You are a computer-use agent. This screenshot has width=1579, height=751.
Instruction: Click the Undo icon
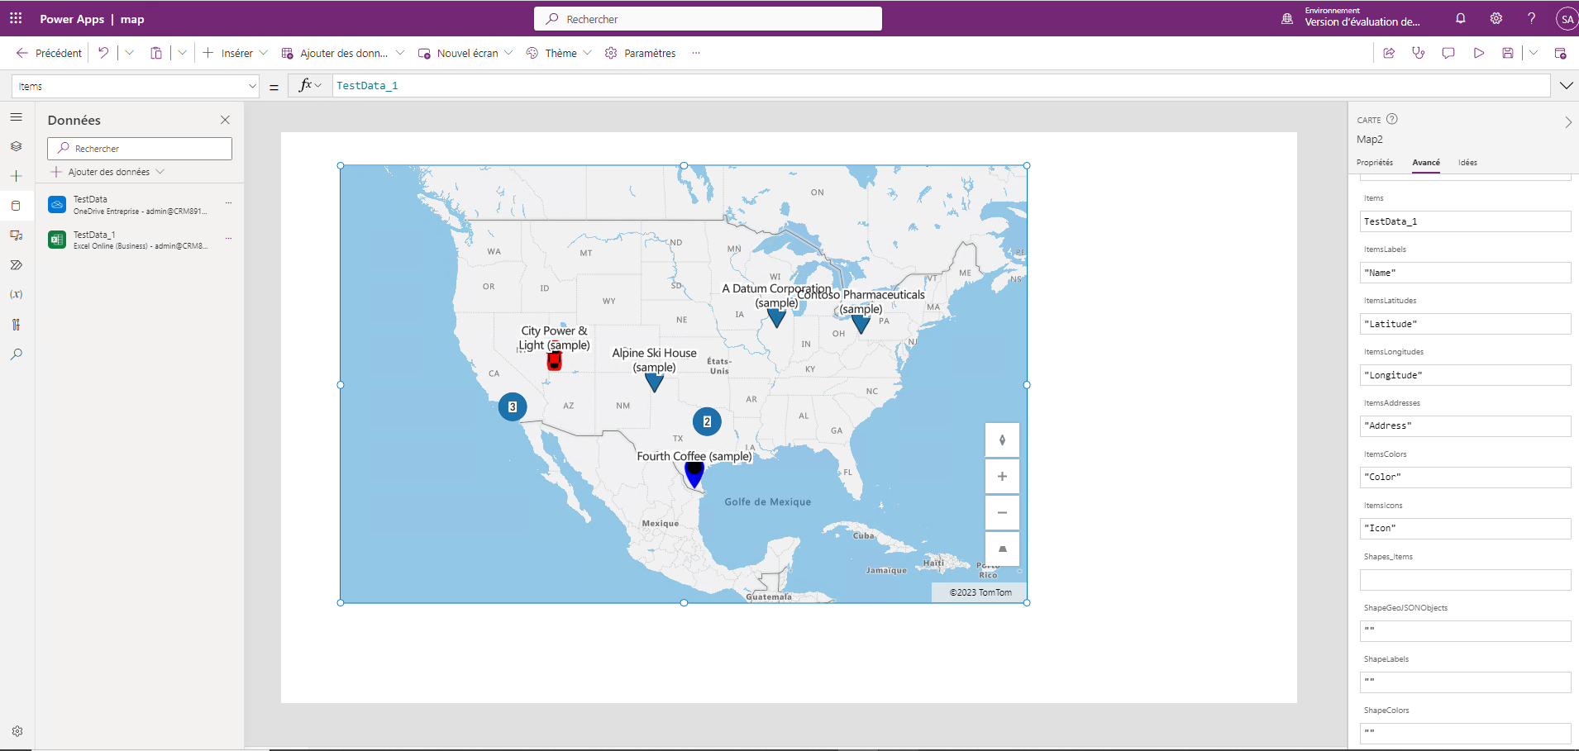(103, 53)
